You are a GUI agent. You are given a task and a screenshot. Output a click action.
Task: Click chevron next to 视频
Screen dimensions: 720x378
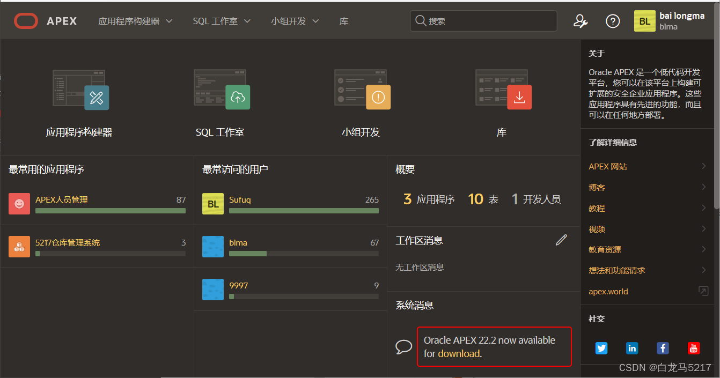pos(703,228)
